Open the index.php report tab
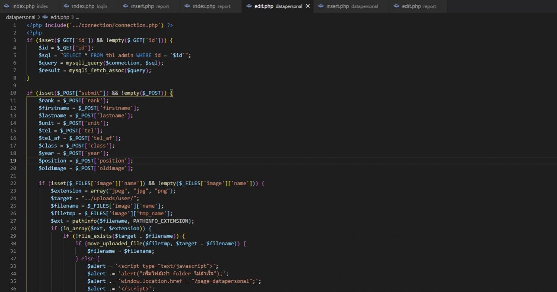557x292 pixels. point(211,6)
